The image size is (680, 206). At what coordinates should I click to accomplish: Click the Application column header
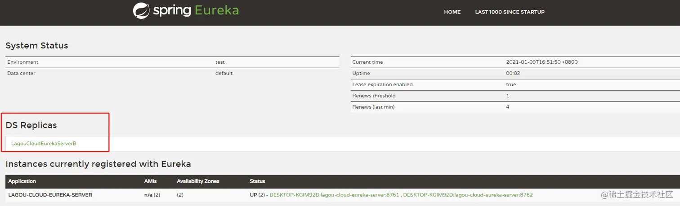click(22, 181)
